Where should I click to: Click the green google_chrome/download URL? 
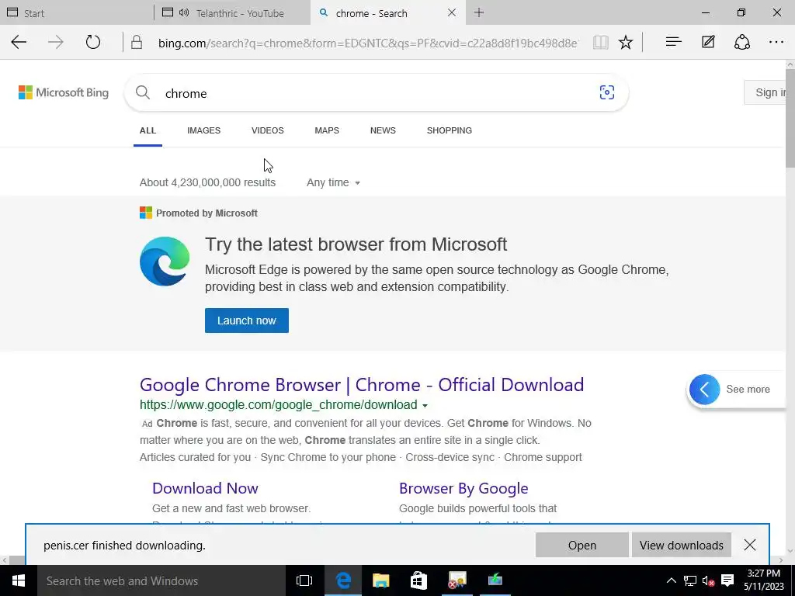pyautogui.click(x=279, y=405)
